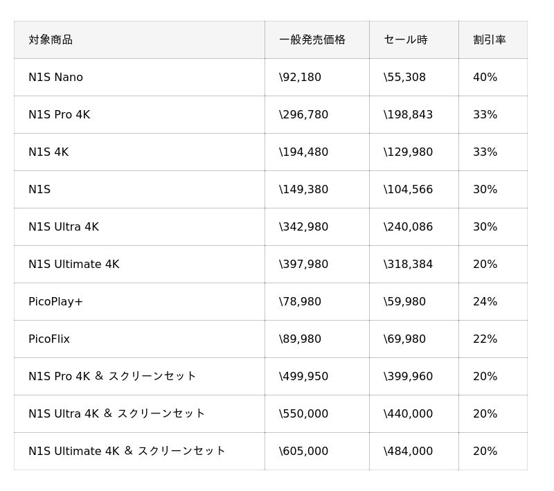Select the N1S Pro 4K product name
The width and height of the screenshot is (554, 491).
pyautogui.click(x=59, y=115)
